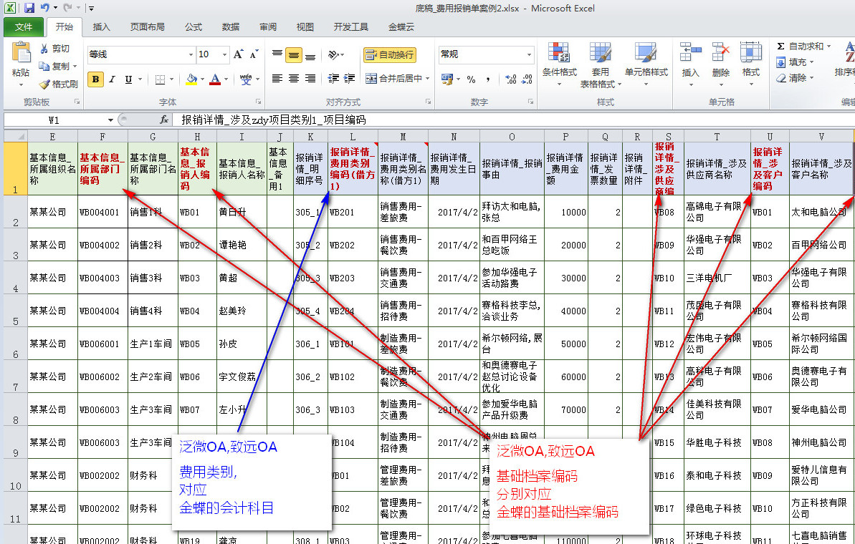The height and width of the screenshot is (544, 855).
Task: Open the Number (数字) dialog launcher
Action: pos(530,102)
